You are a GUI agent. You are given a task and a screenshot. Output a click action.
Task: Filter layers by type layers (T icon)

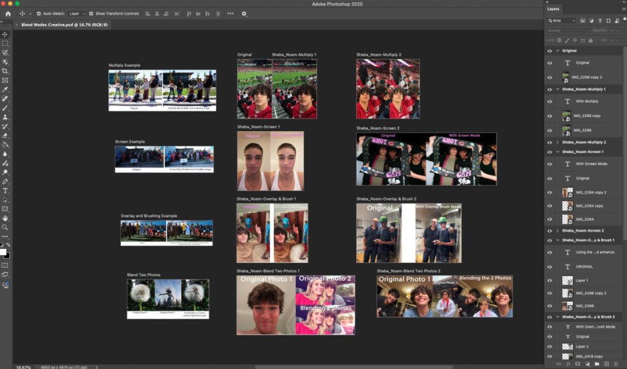pos(600,20)
